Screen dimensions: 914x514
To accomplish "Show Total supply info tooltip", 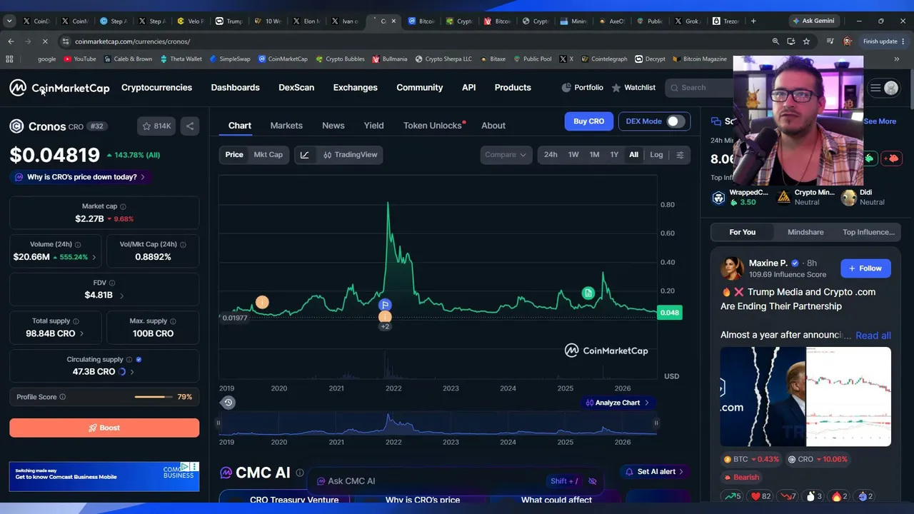I will tap(76, 321).
